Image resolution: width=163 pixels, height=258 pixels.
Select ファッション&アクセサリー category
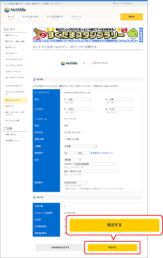tap(15, 93)
